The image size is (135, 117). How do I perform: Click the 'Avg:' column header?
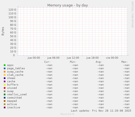click(99, 62)
